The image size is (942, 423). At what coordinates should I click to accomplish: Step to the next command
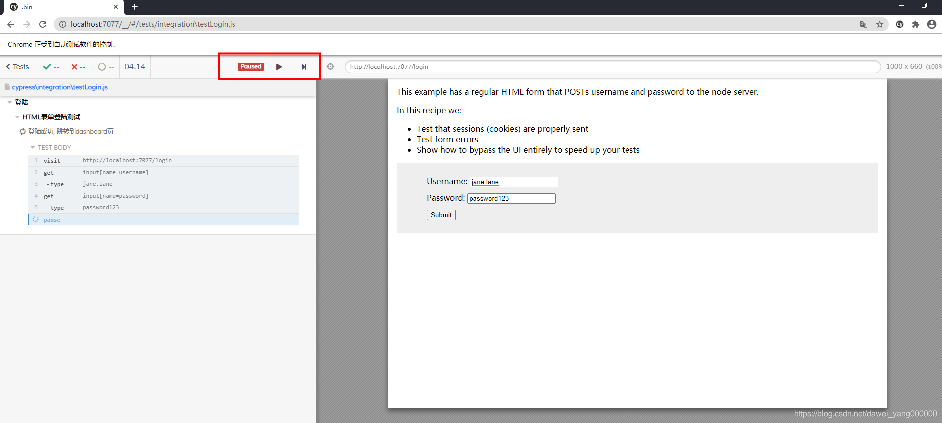pos(304,67)
